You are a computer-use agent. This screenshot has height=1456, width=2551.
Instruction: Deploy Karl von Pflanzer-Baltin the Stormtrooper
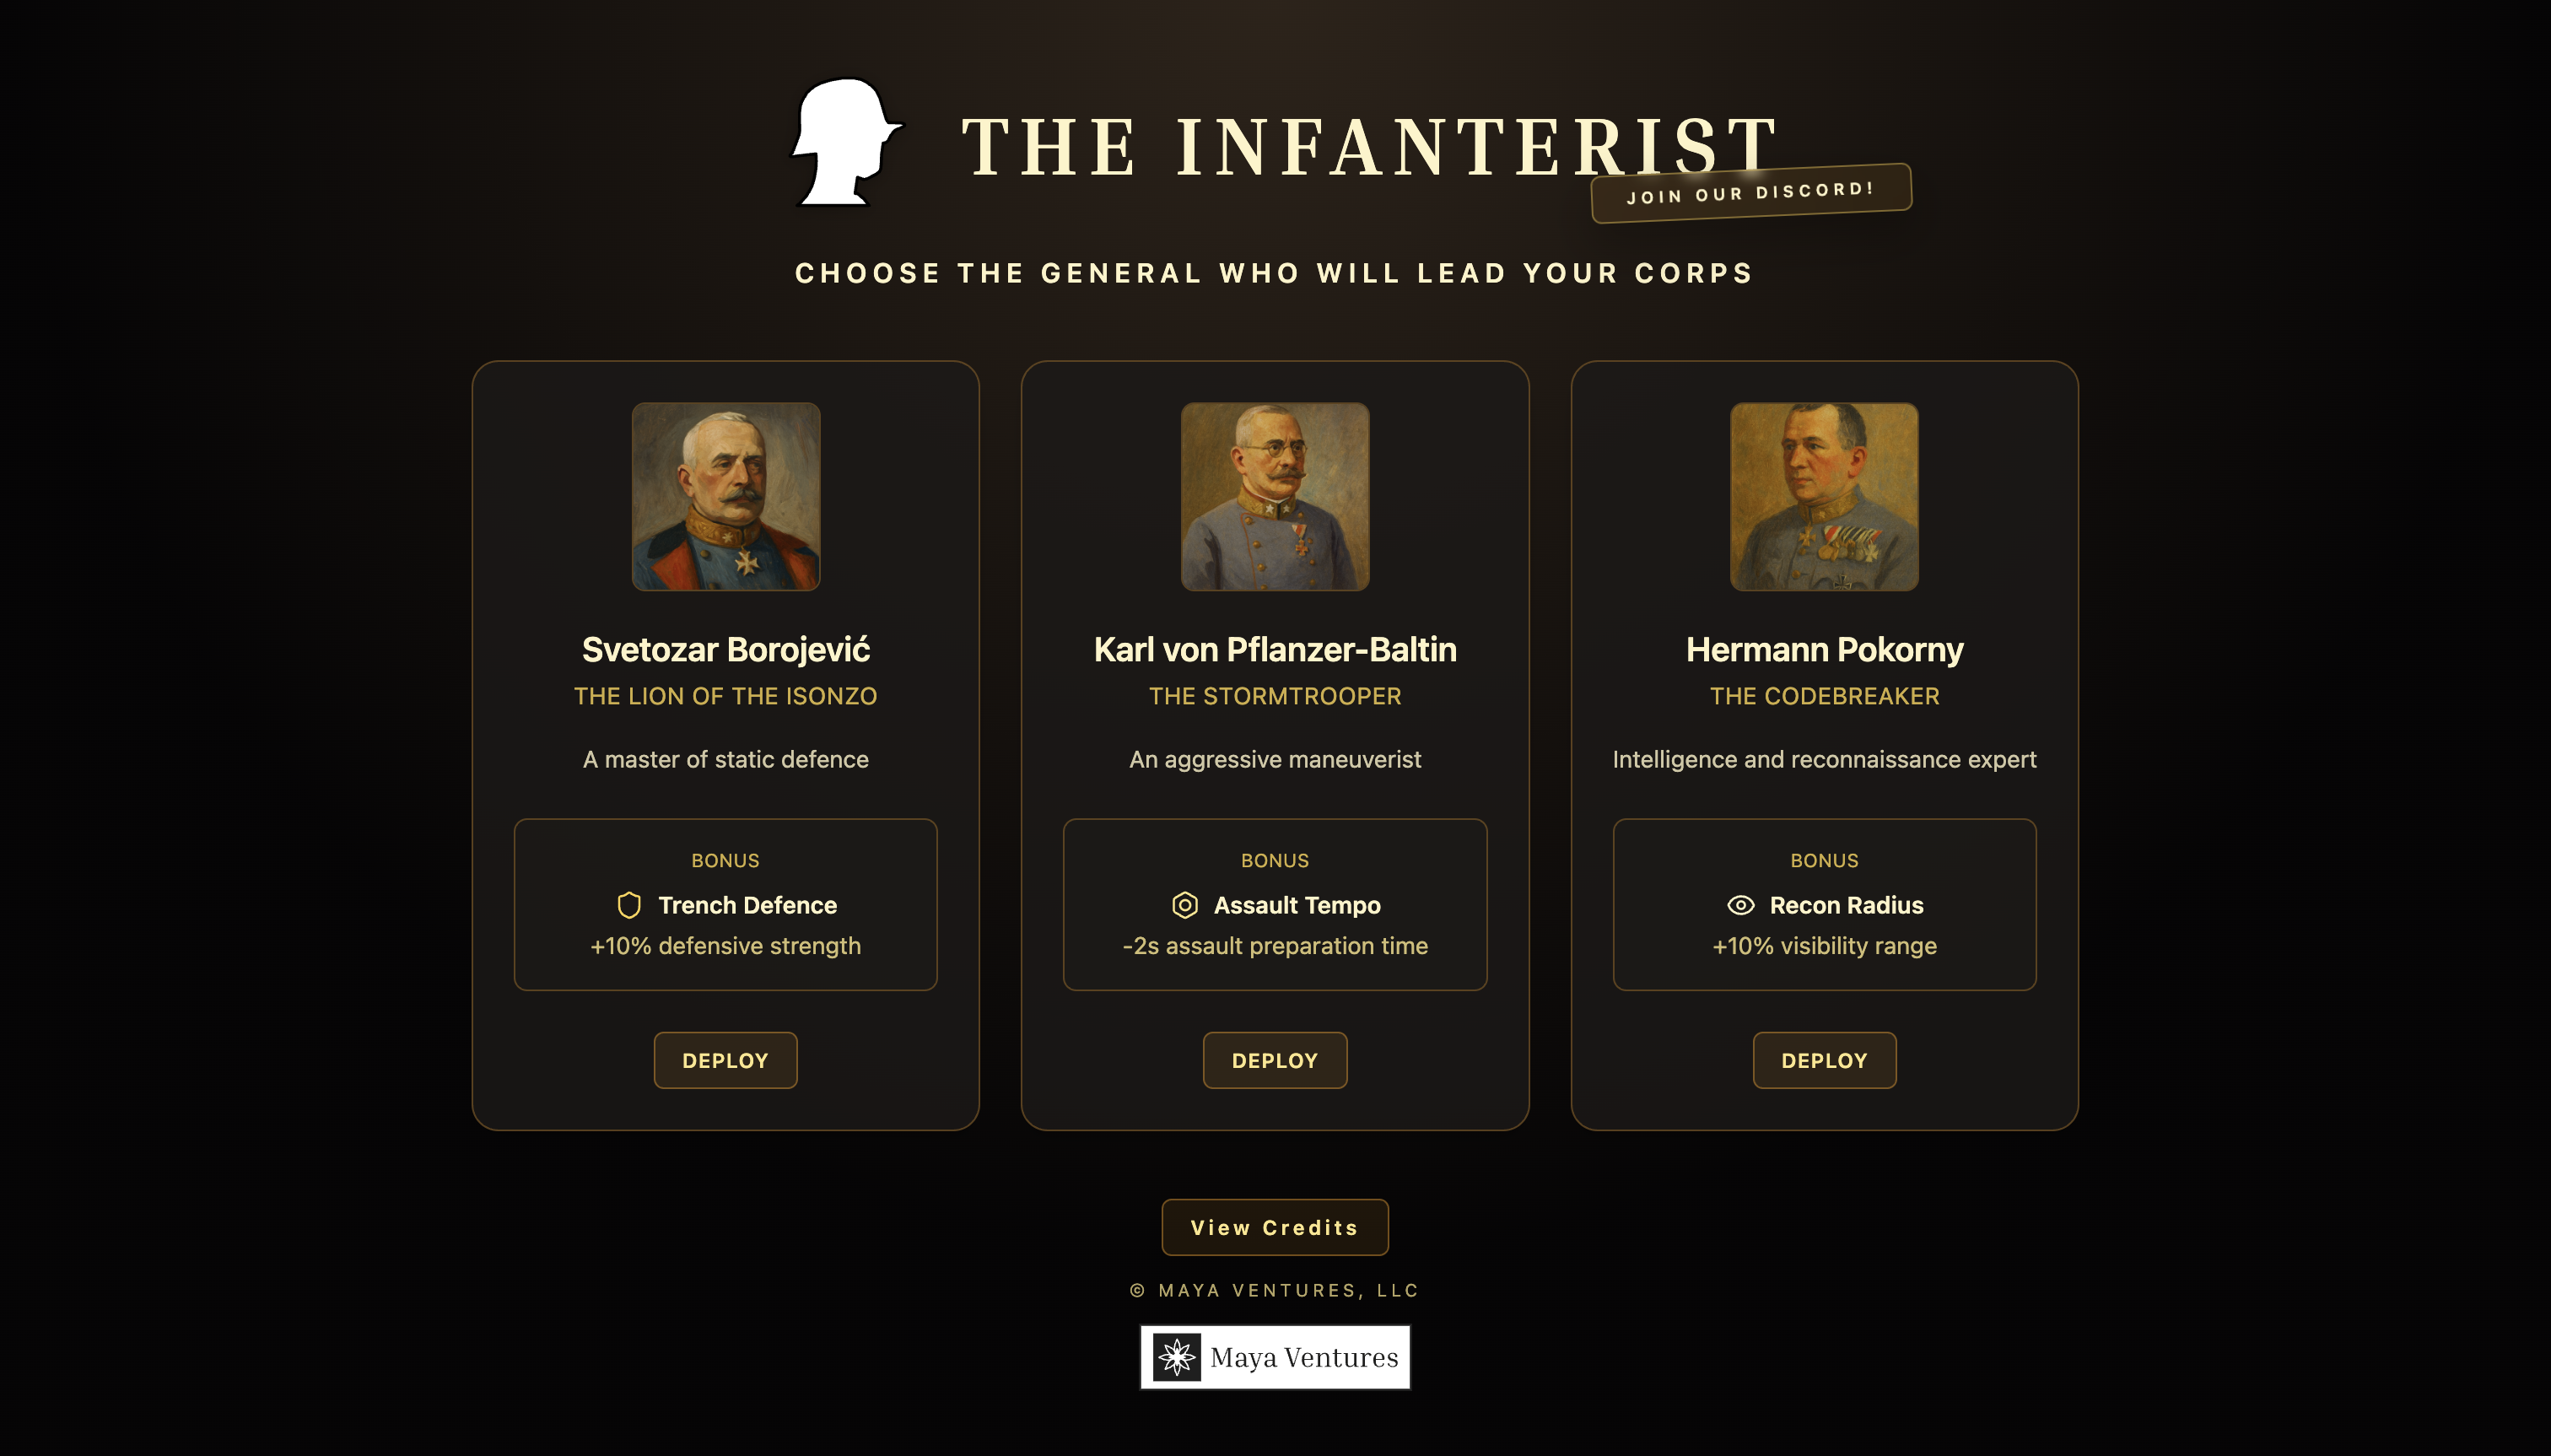(x=1276, y=1060)
